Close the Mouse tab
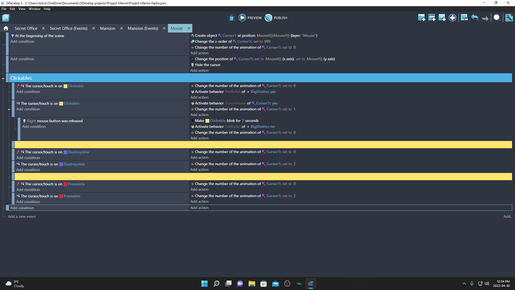515x290 pixels. [189, 28]
